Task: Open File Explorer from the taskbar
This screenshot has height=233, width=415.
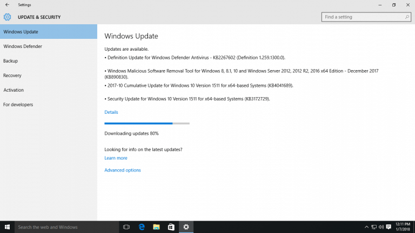Action: click(x=156, y=227)
